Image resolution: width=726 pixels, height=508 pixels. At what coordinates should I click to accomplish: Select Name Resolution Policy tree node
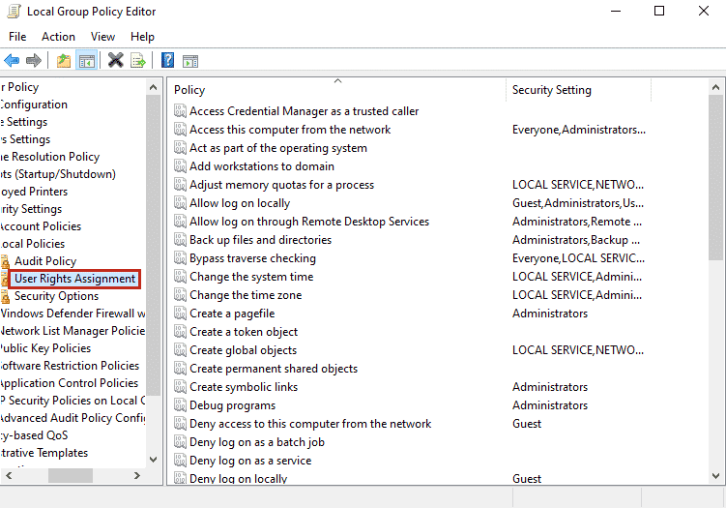pyautogui.click(x=50, y=157)
